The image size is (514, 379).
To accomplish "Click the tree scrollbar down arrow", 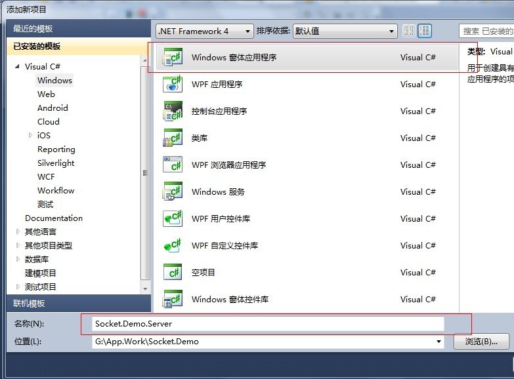I will [x=145, y=289].
